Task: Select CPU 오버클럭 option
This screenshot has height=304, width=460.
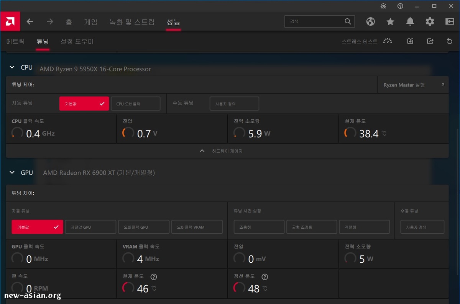Action: 135,104
